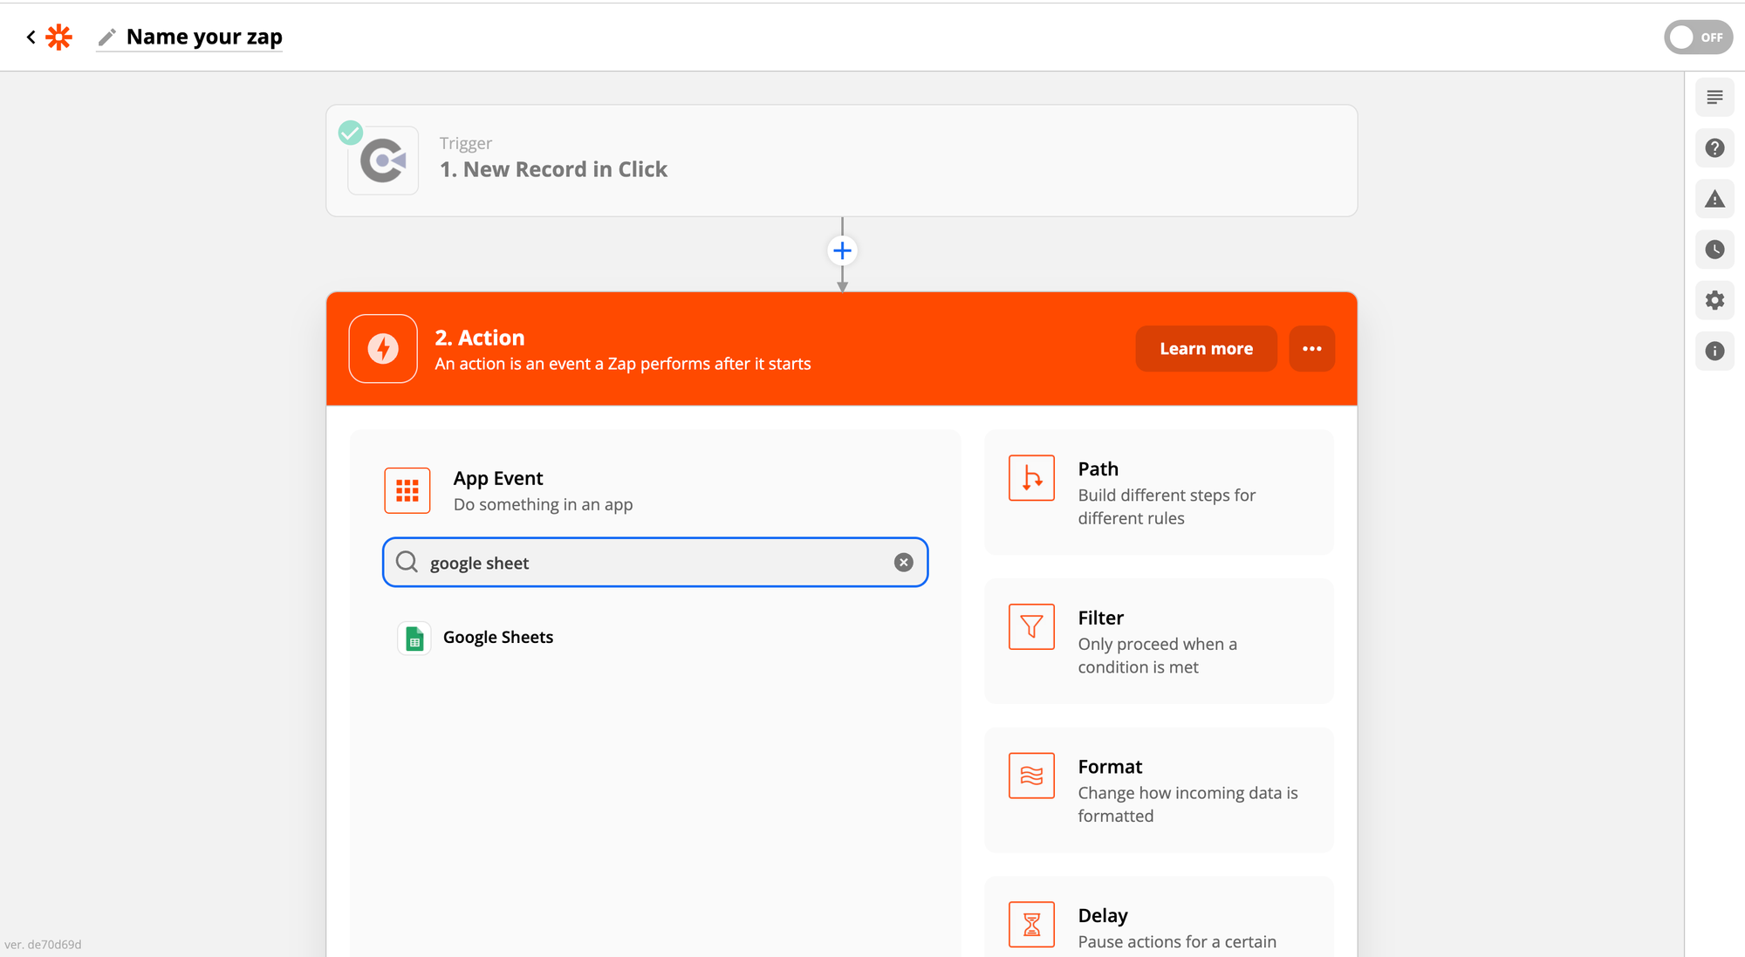Click the Path branching icon

tap(1031, 478)
